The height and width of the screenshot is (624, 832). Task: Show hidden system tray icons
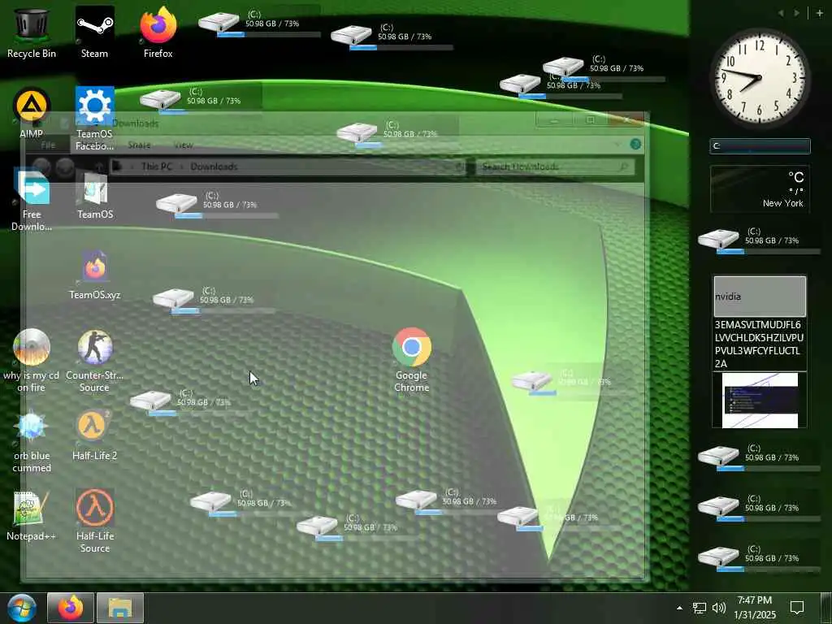(679, 608)
